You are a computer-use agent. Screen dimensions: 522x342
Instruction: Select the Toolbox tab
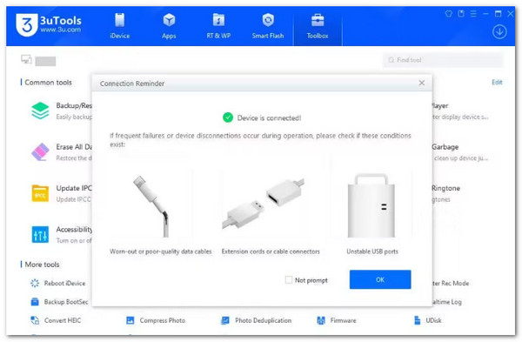(318, 26)
